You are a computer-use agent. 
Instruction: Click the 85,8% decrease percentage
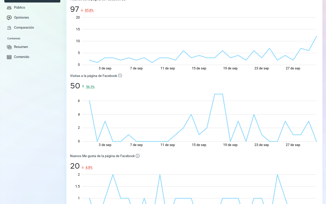89,10
